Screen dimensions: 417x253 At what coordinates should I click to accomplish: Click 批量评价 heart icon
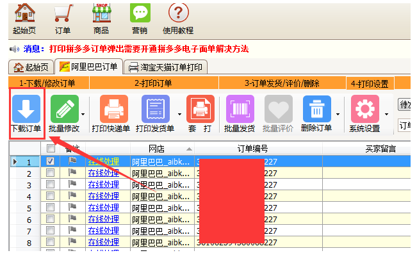tap(279, 109)
